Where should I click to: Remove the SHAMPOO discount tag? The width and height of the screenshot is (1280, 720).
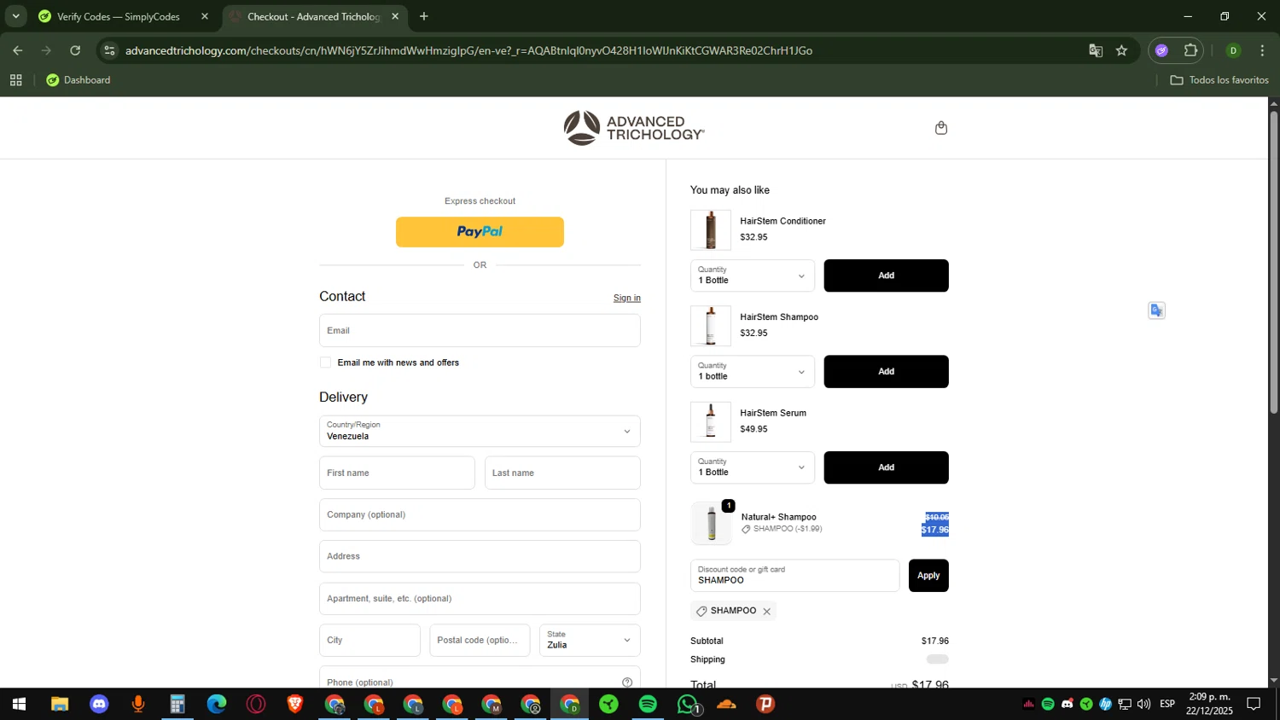coord(766,612)
